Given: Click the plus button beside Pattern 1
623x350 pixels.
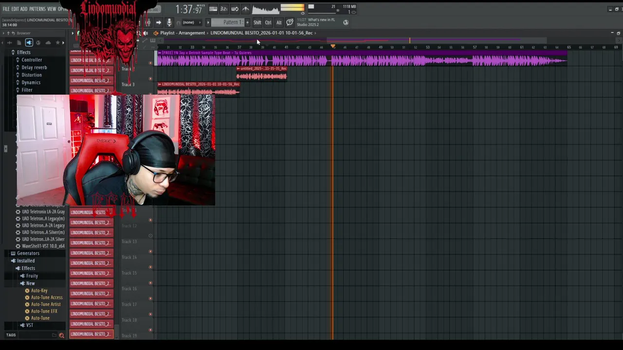Looking at the screenshot, I should 247,22.
